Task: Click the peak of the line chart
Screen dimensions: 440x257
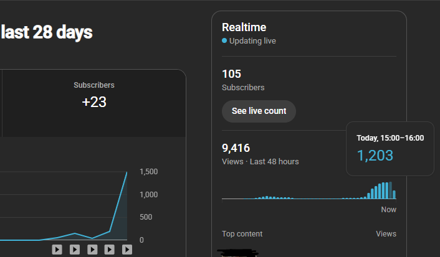Action: pos(127,172)
